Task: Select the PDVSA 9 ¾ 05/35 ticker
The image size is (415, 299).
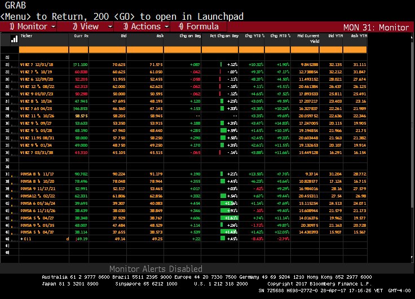Action: 37,225
